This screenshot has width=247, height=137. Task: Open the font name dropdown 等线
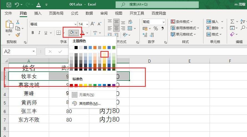[75, 24]
